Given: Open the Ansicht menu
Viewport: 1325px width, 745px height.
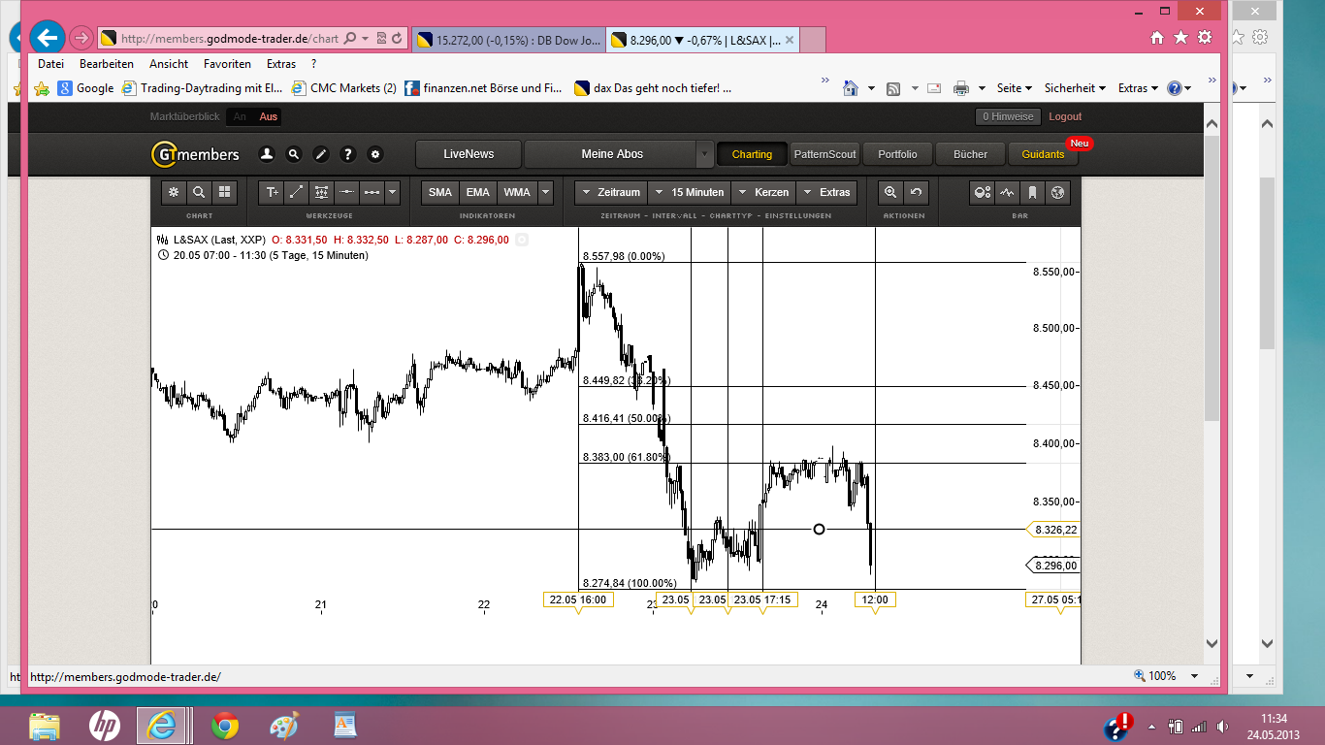Looking at the screenshot, I should point(169,64).
